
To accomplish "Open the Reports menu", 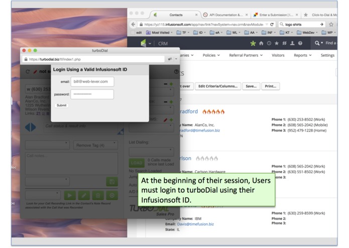I will coord(302,55).
